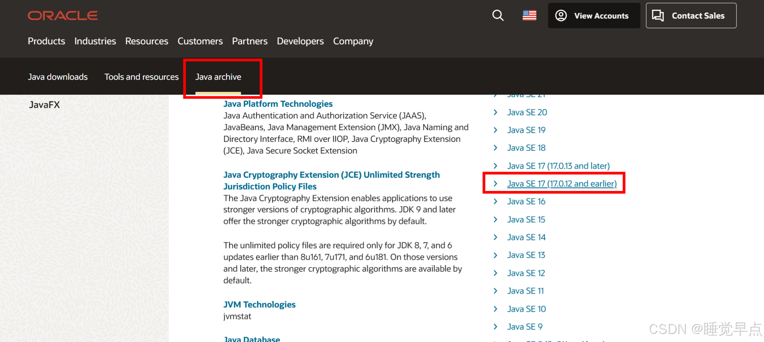Click chevron beside Java SE 12
Screen dimensions: 764x342
tap(496, 273)
